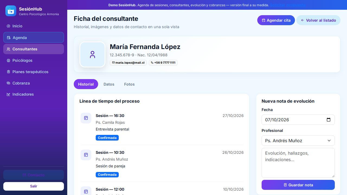Click the Sesión — 16:30 title

pos(110,116)
